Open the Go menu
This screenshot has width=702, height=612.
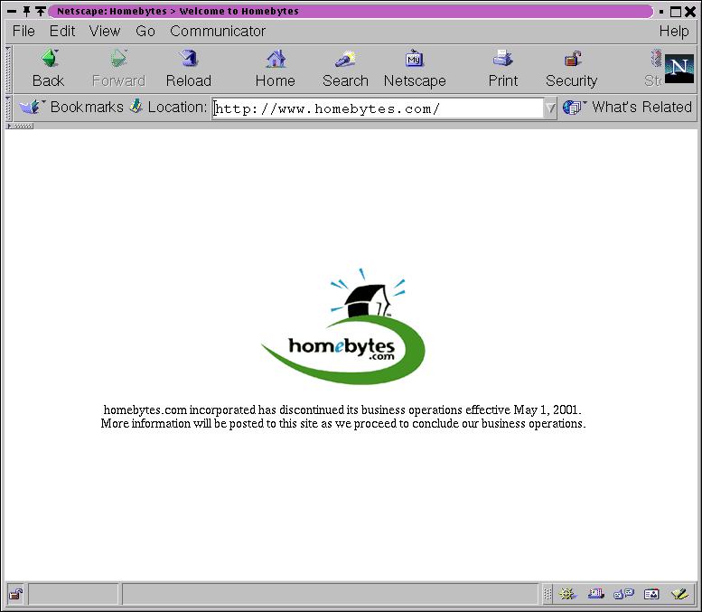tap(145, 31)
